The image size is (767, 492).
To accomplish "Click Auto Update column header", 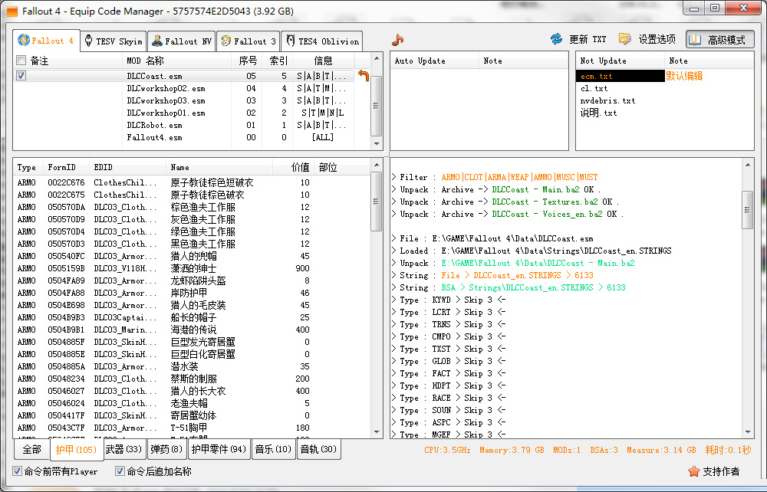I will pos(435,61).
